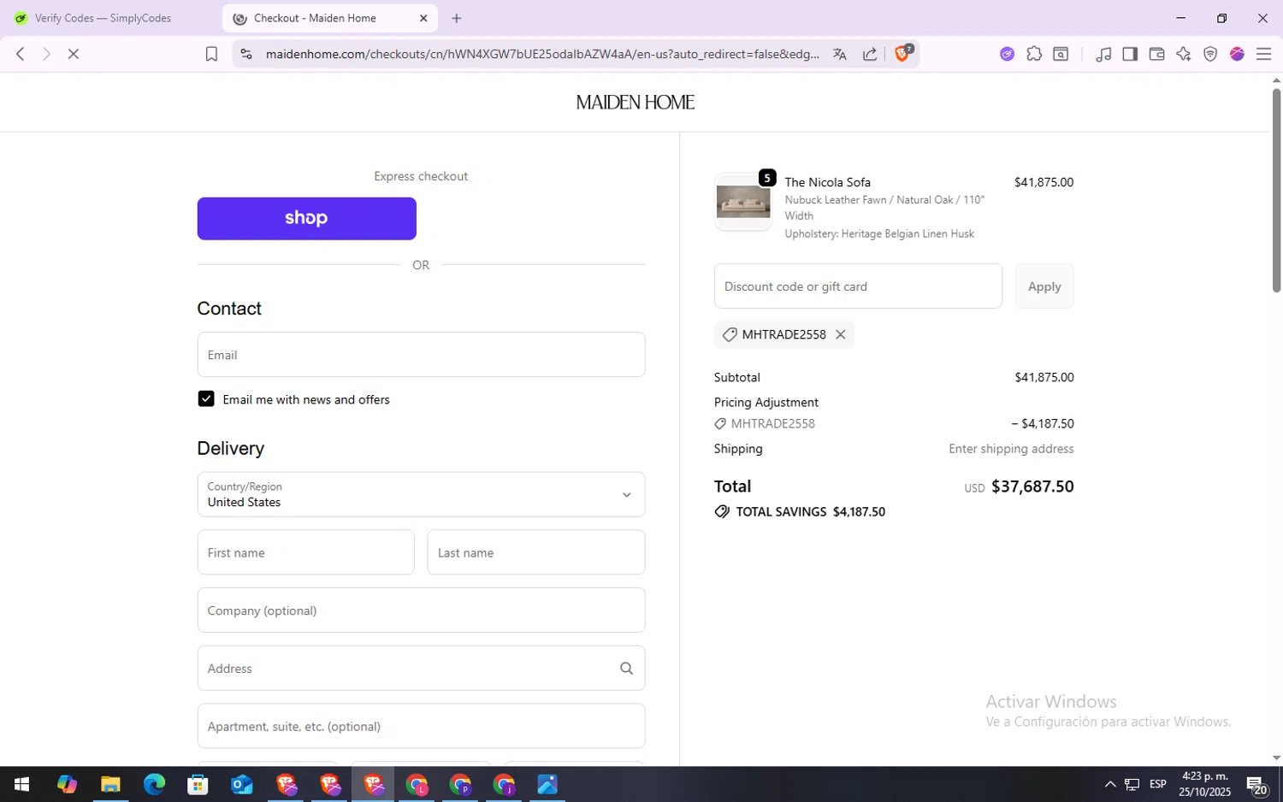This screenshot has width=1283, height=802.
Task: Open the Start menu from the taskbar
Action: click(x=21, y=784)
